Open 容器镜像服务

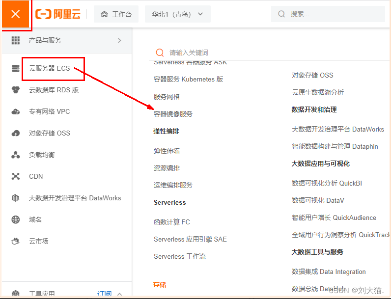[x=173, y=114]
